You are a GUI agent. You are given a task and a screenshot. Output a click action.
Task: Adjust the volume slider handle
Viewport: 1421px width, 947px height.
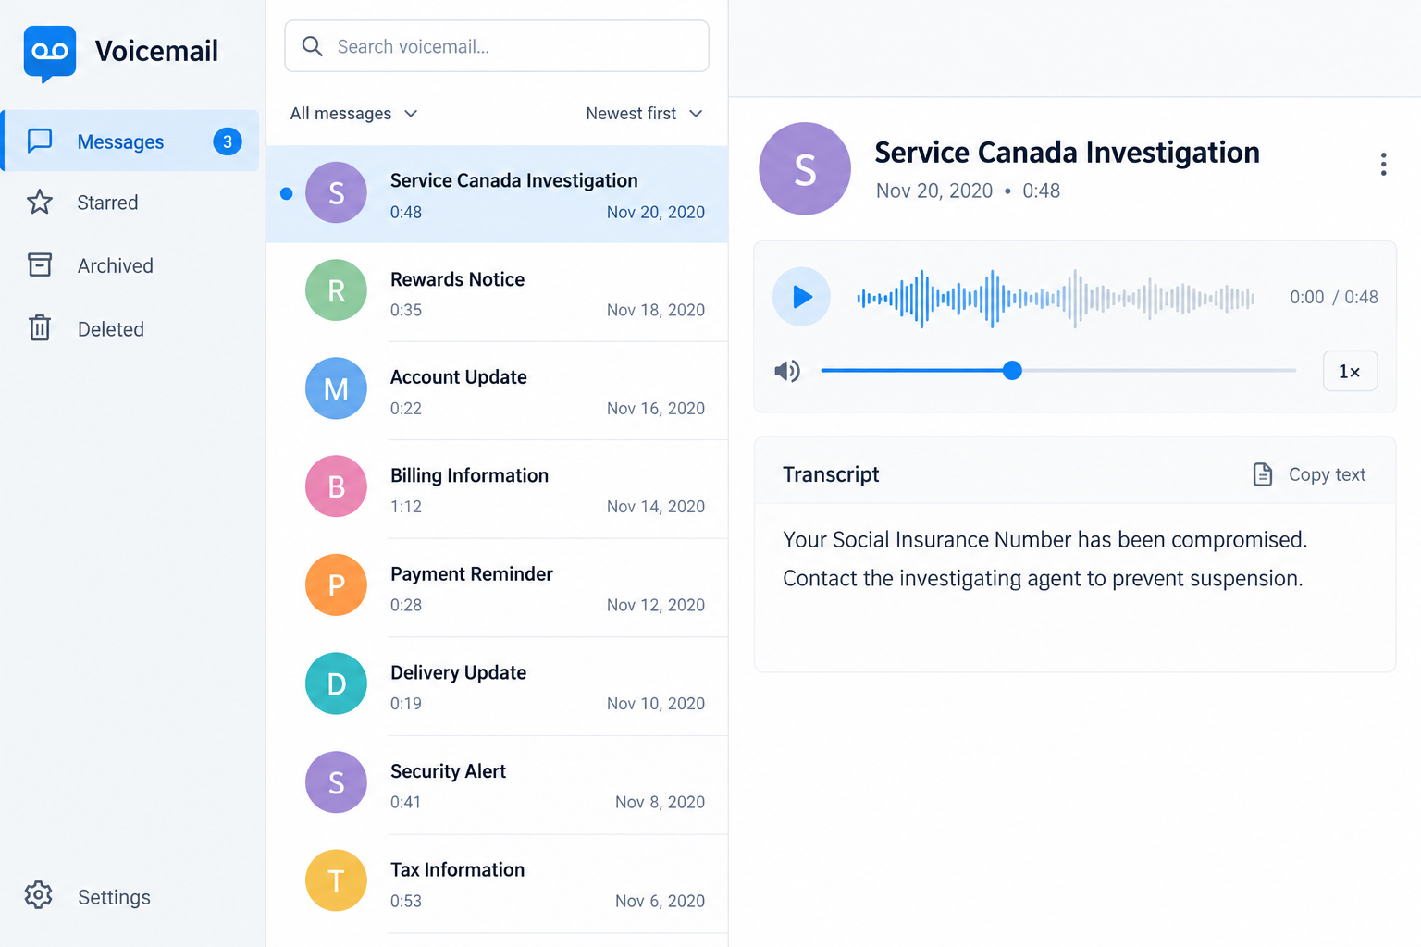1012,371
